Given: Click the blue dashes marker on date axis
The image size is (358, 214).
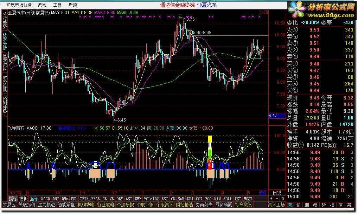Looking at the screenshot, I should (262, 193).
